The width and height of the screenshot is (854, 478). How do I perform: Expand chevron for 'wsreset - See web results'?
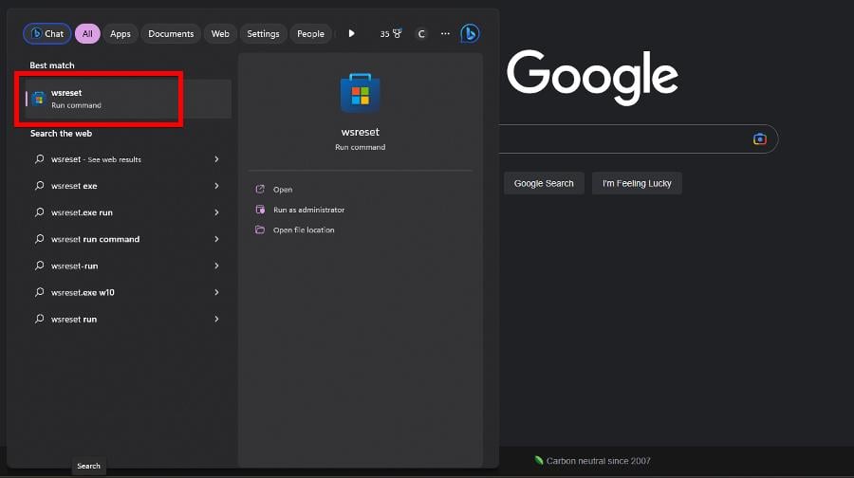pos(216,159)
